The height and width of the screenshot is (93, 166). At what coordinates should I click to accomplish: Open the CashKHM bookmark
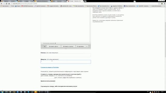coord(143,6)
